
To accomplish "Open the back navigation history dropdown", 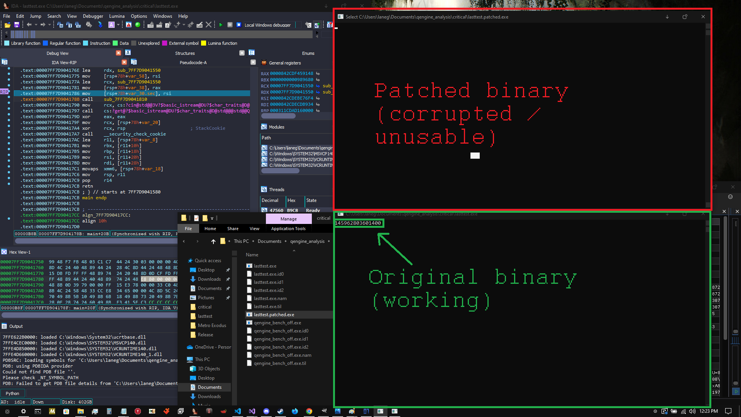I will pyautogui.click(x=36, y=25).
